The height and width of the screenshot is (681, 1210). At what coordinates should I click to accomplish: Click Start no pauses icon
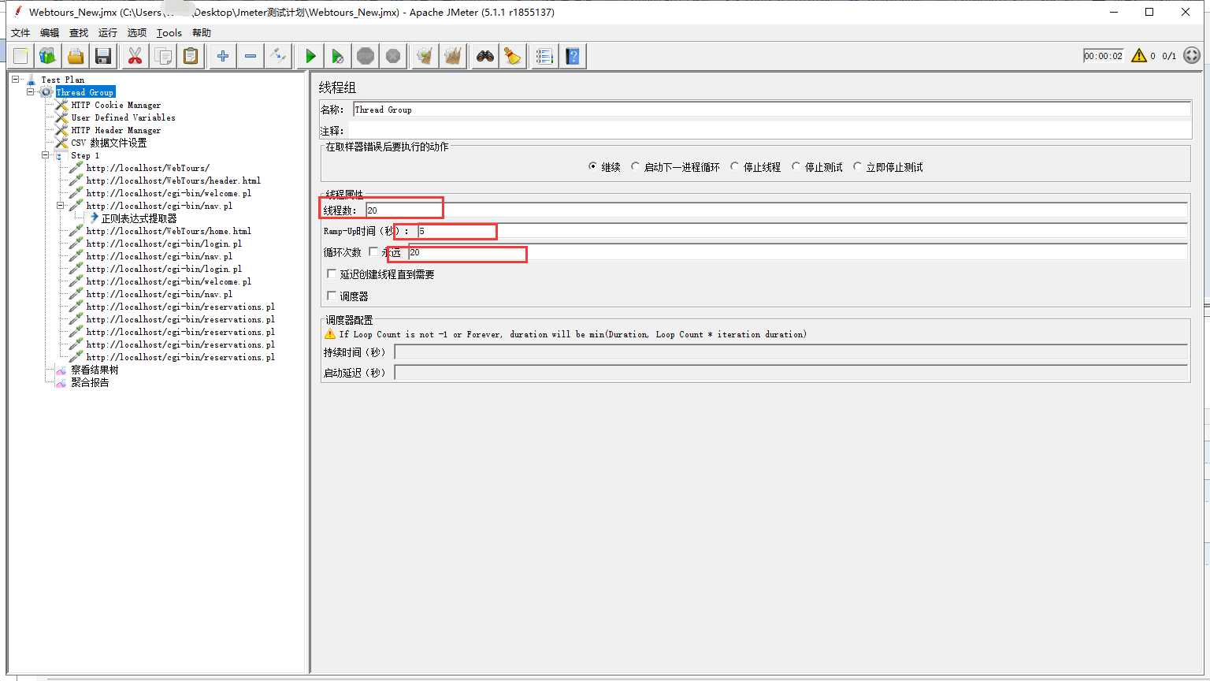[338, 56]
